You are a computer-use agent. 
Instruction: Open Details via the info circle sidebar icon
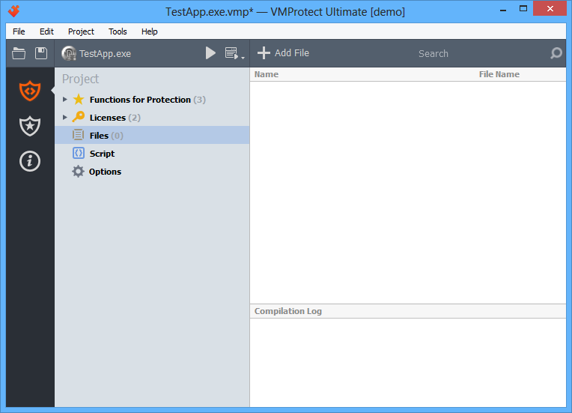click(30, 161)
